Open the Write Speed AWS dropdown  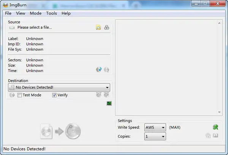[162, 127]
